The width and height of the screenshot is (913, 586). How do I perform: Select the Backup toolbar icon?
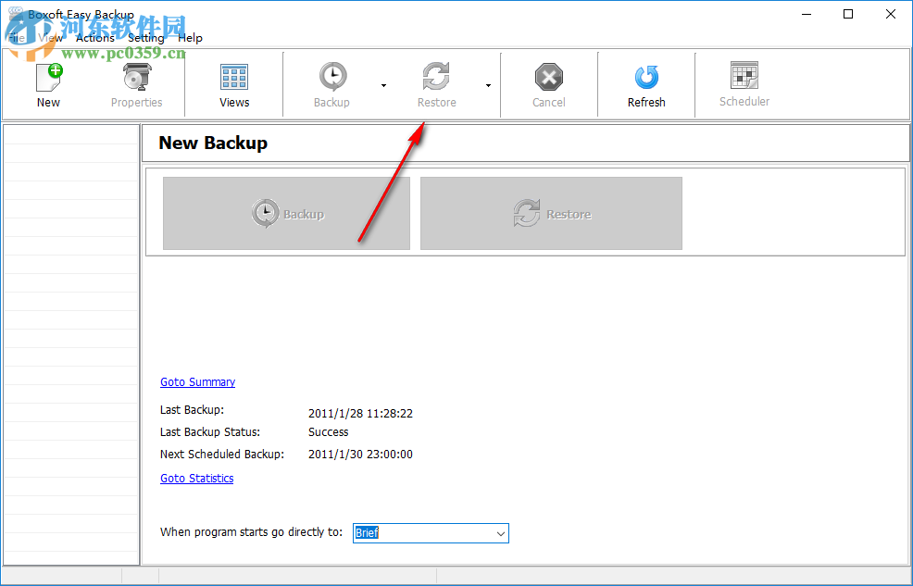tap(331, 82)
